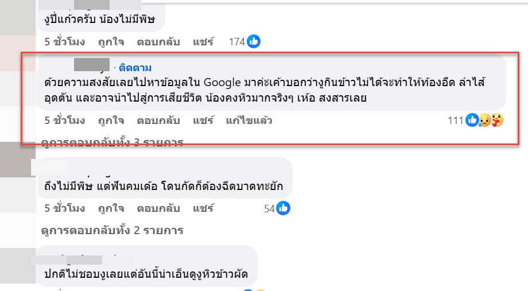Screen dimensions: 528x291
Task: Expand ดูการตอบกลับทั้ง 3 รายการ replies
Action: pyautogui.click(x=112, y=142)
